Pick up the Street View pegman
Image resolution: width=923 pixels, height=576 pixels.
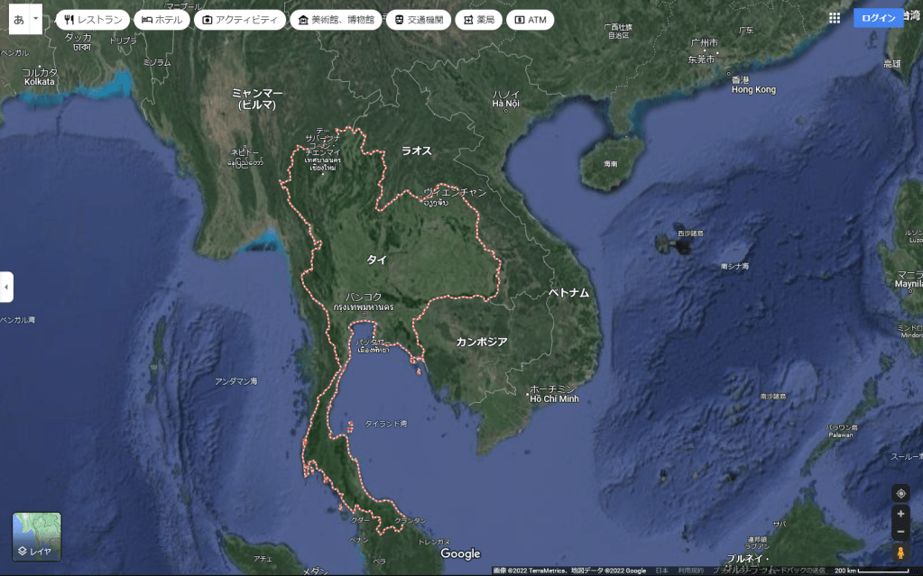tap(900, 553)
